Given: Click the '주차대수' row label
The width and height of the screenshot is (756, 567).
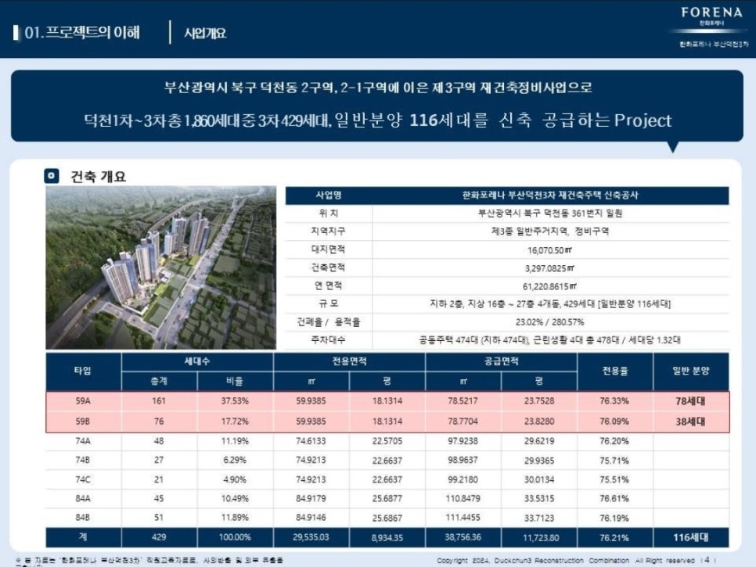Looking at the screenshot, I should click(x=329, y=340).
